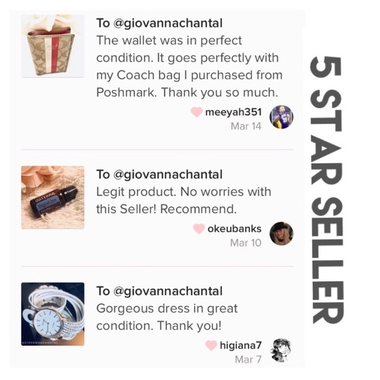Viewport: 380px width, 380px height.
Task: Click the Mar 10 review date
Action: tap(246, 243)
